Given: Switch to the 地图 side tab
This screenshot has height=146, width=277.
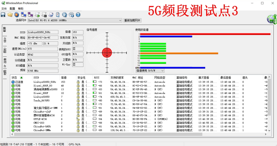Looking at the screenshot, I should click(x=5, y=72).
